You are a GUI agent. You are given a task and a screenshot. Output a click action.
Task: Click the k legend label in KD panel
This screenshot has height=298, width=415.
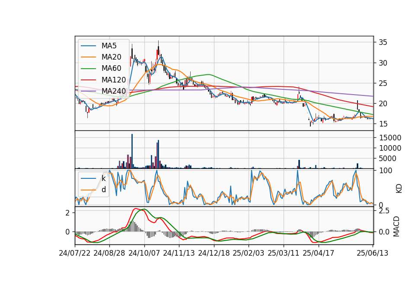(103, 178)
